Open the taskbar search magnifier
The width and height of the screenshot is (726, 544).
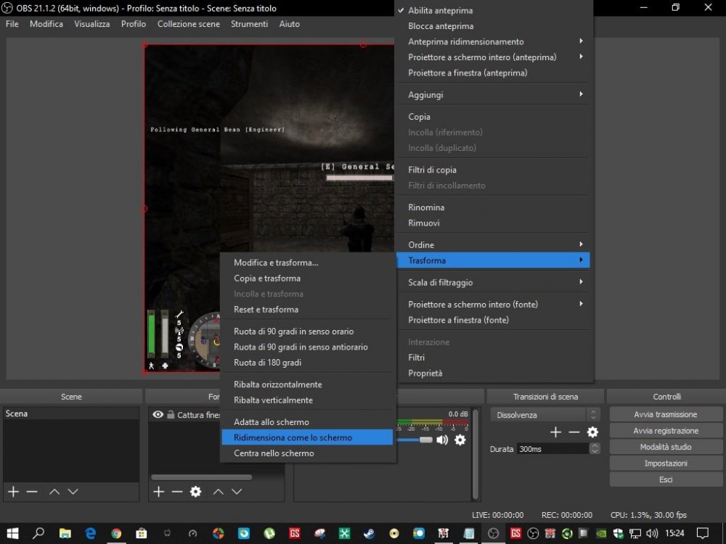point(38,533)
